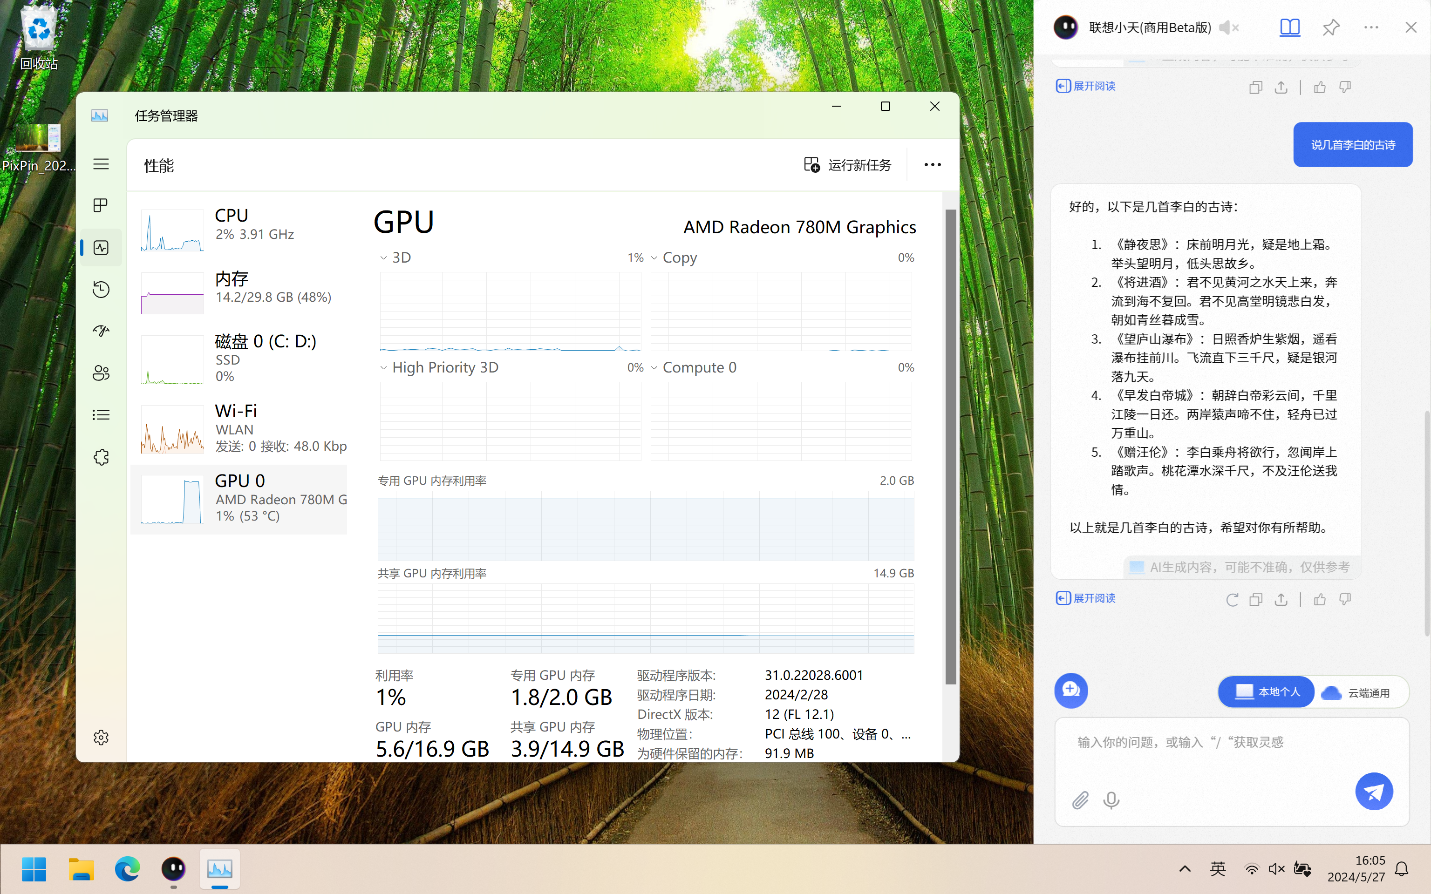Open Users page in Task Manager sidebar
The height and width of the screenshot is (894, 1431).
point(101,373)
